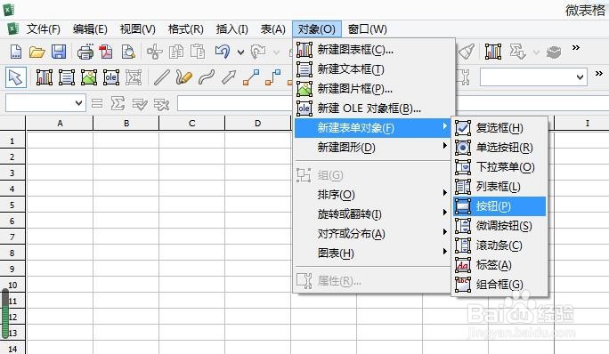Select the elbow connector tool
The width and height of the screenshot is (609, 354).
pos(273,77)
